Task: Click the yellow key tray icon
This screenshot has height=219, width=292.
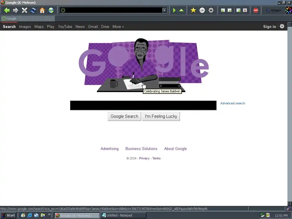Action: pyautogui.click(x=268, y=215)
